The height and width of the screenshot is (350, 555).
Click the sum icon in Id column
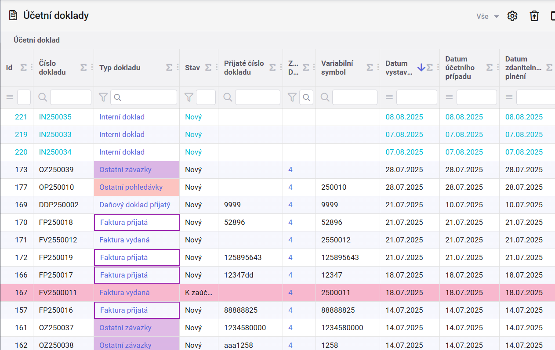point(24,68)
